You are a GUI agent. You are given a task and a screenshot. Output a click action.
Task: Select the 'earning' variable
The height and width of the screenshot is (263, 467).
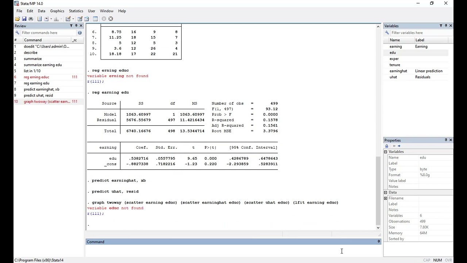395,47
